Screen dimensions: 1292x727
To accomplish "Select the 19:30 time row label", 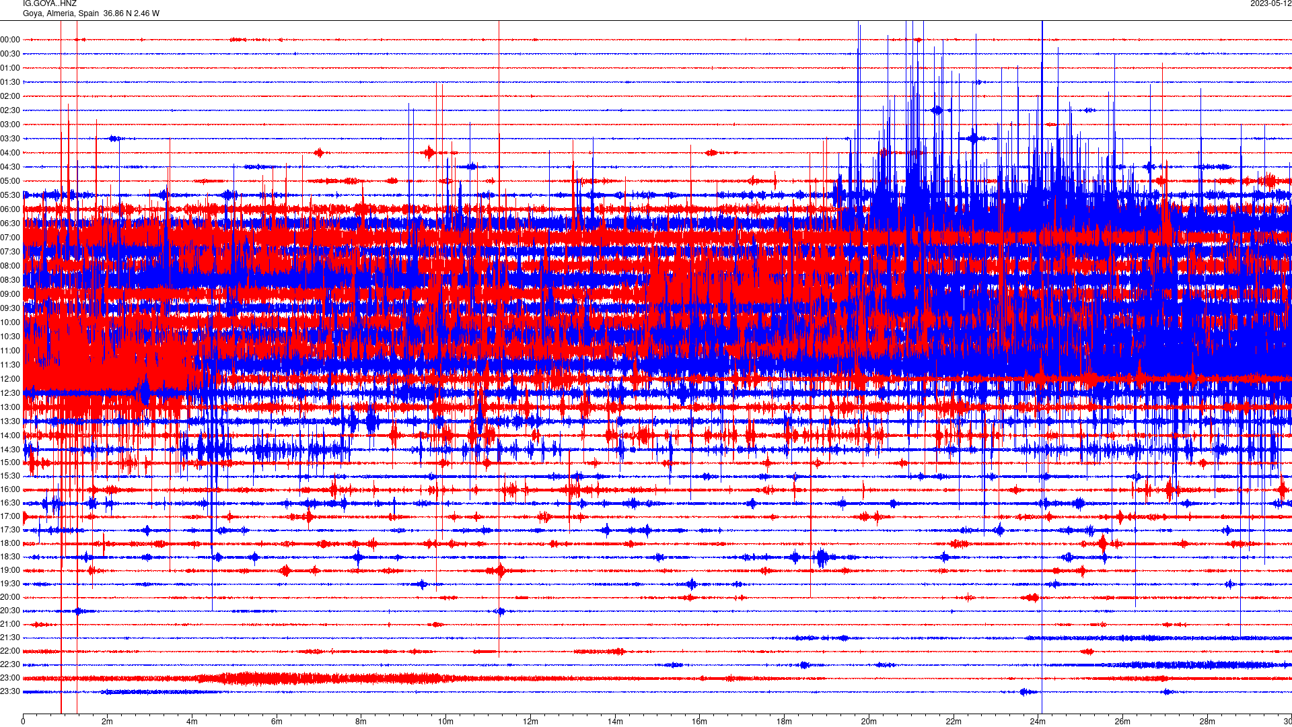I will pos(10,584).
